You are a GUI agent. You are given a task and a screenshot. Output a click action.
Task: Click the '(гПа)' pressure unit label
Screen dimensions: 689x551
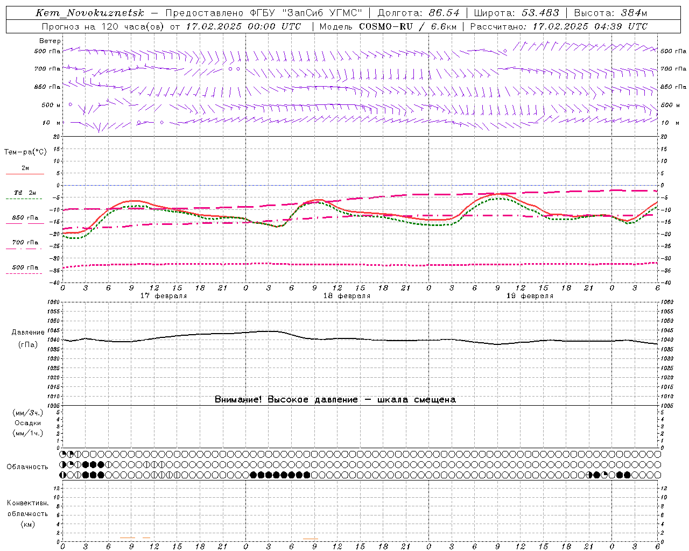coord(28,345)
